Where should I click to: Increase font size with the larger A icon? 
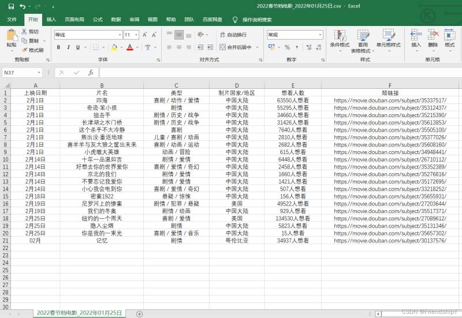[x=145, y=35]
